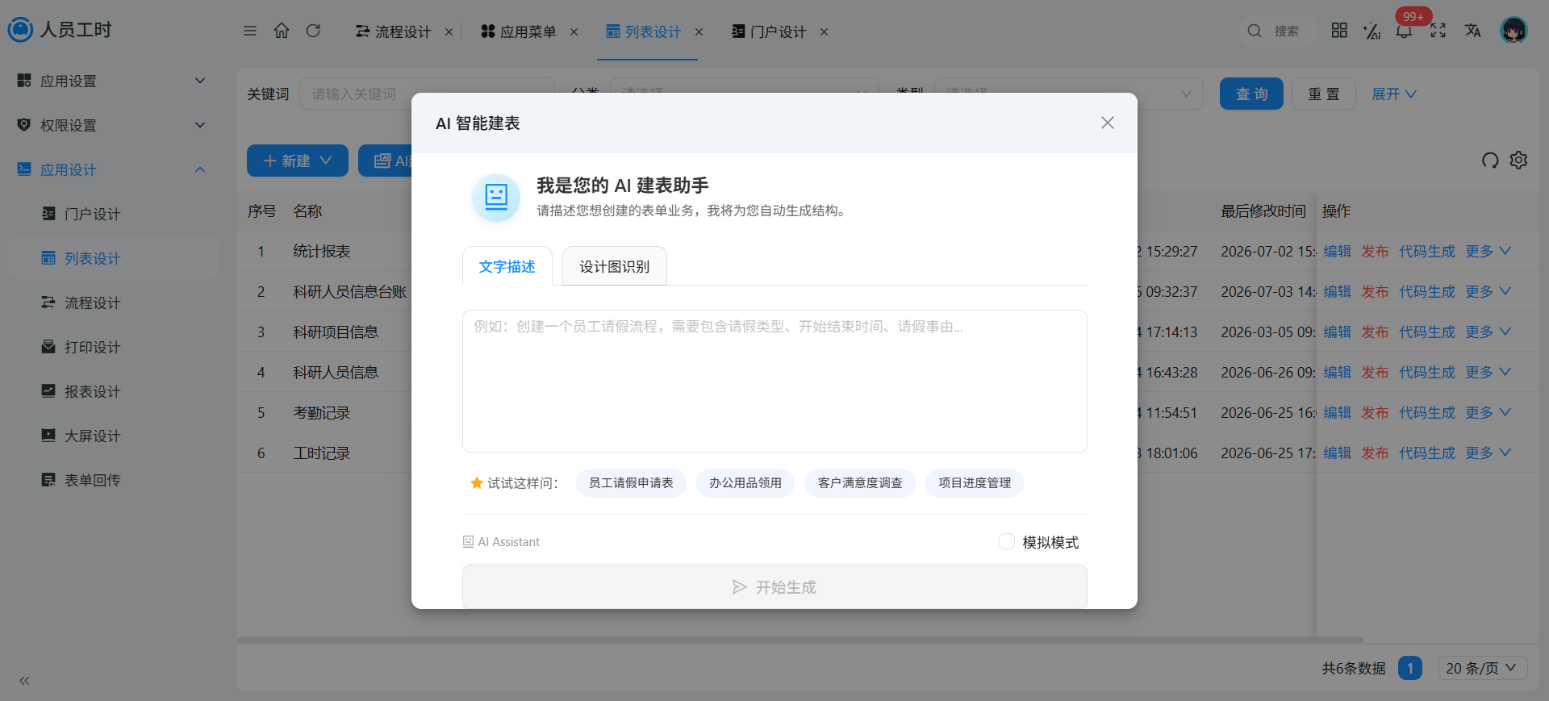Click the home icon in top bar
Viewport: 1549px width, 701px height.
[282, 31]
